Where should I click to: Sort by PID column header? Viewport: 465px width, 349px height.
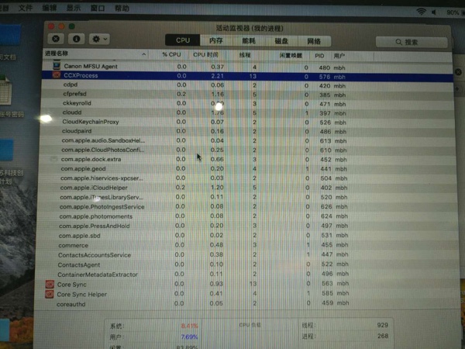click(x=319, y=56)
